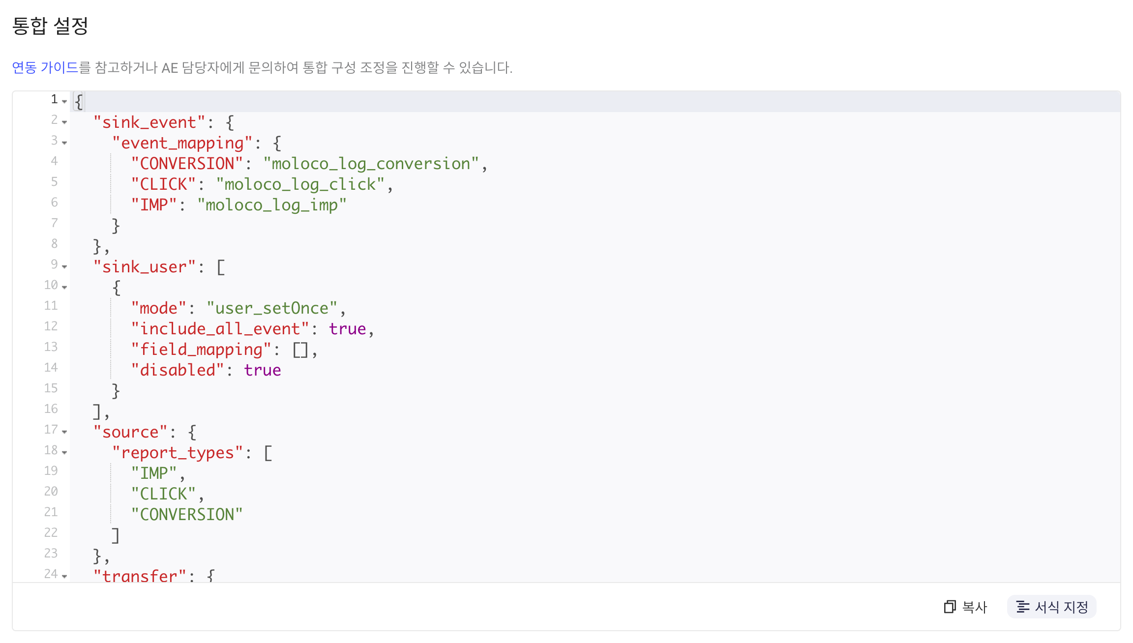Click line number 12 in the gutter

coord(51,326)
